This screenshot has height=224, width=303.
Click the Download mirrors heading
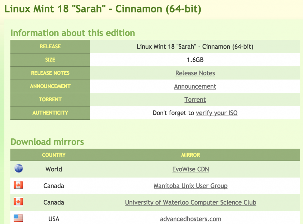click(x=47, y=142)
